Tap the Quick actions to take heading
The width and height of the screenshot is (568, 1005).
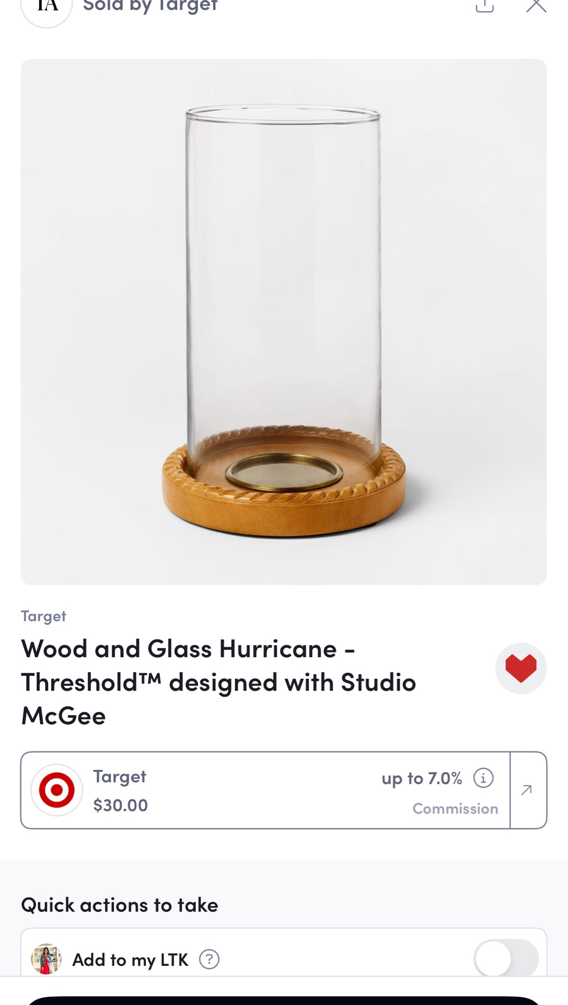119,905
